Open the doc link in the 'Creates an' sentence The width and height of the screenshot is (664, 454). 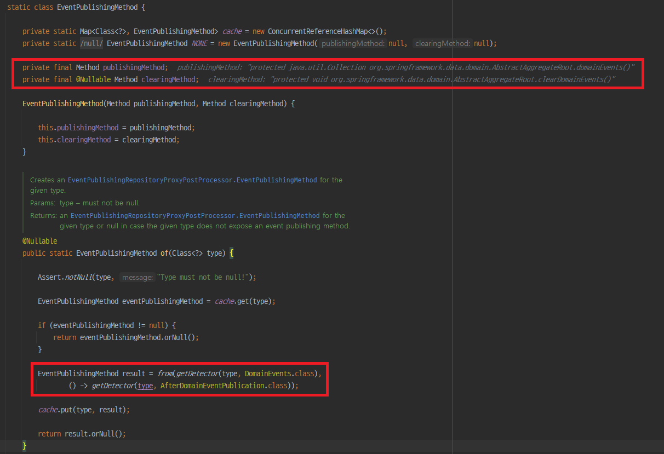coord(192,180)
